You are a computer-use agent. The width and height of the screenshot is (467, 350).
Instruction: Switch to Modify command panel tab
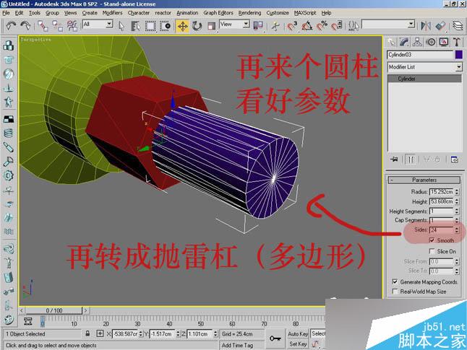pyautogui.click(x=404, y=42)
